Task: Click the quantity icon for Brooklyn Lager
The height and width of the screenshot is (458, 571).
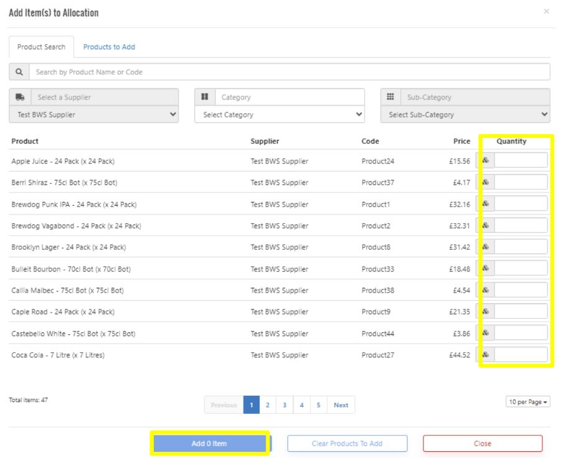Action: (x=486, y=247)
